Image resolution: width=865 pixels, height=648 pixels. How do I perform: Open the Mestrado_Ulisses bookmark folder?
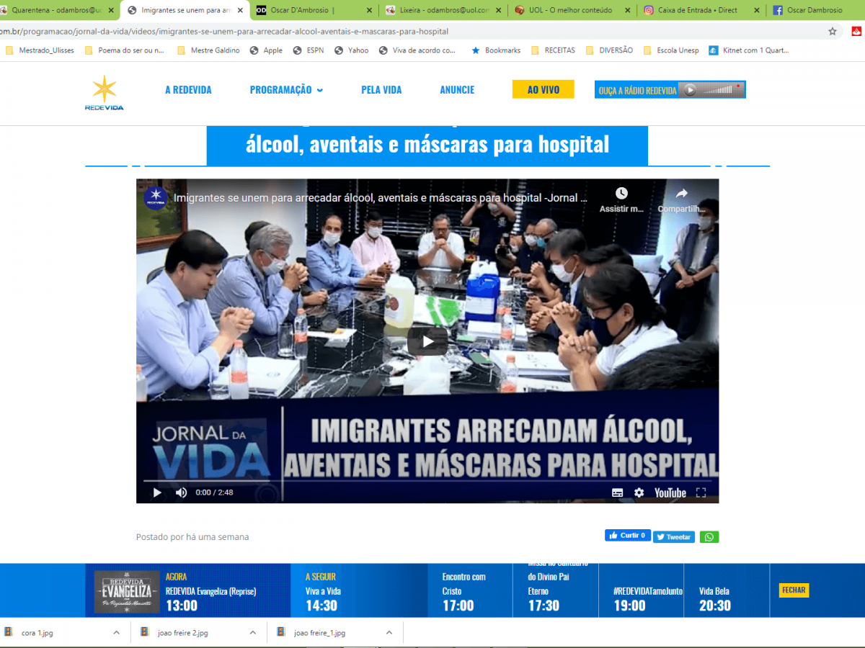[40, 50]
